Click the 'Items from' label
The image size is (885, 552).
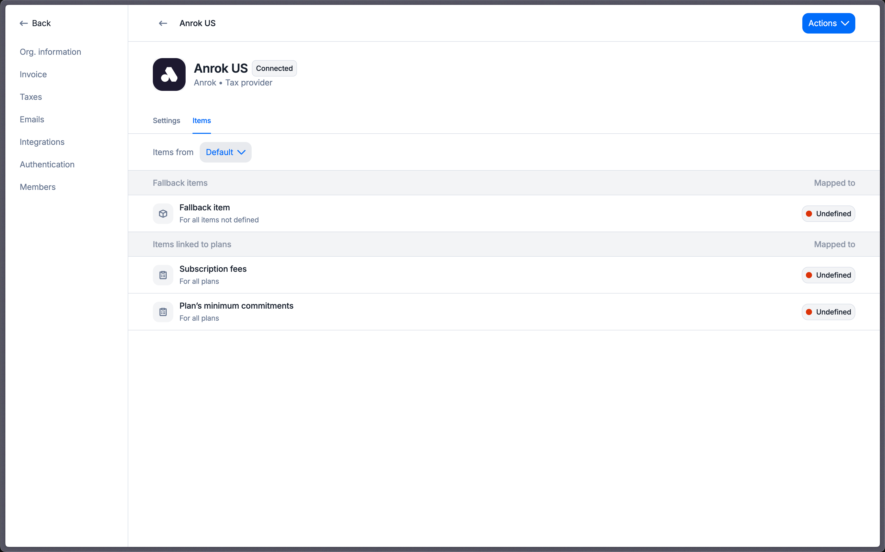click(x=173, y=152)
